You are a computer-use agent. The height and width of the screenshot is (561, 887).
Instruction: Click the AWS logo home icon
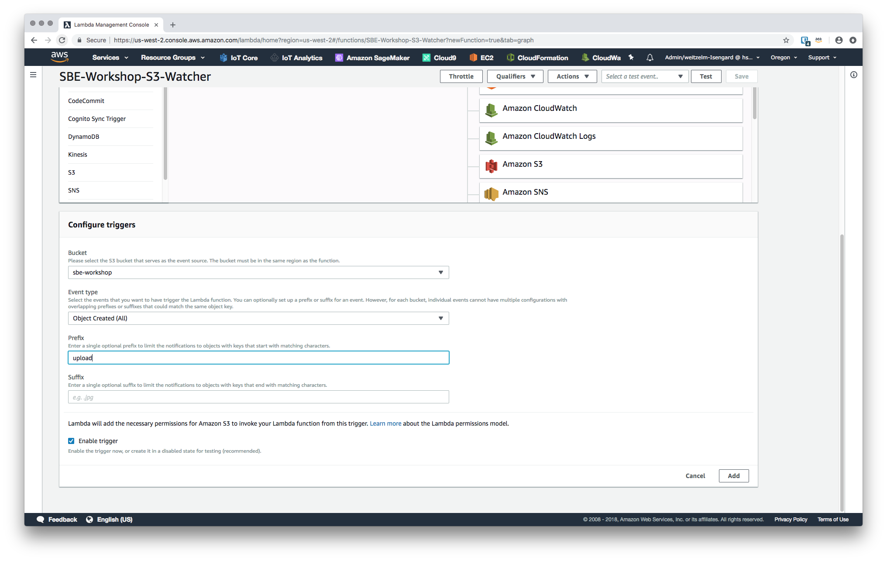point(59,57)
